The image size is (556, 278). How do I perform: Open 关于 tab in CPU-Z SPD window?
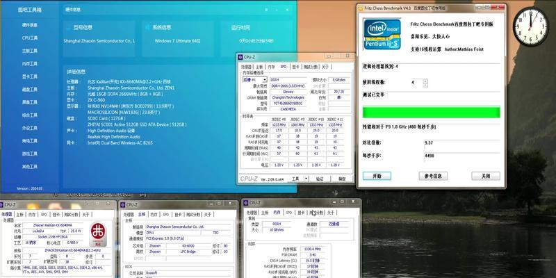(x=325, y=67)
